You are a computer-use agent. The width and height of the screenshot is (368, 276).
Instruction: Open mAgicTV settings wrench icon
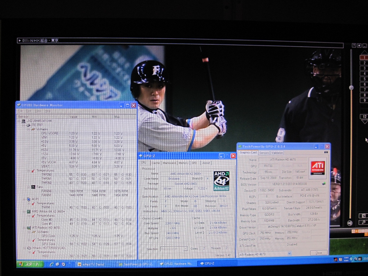click(363, 222)
